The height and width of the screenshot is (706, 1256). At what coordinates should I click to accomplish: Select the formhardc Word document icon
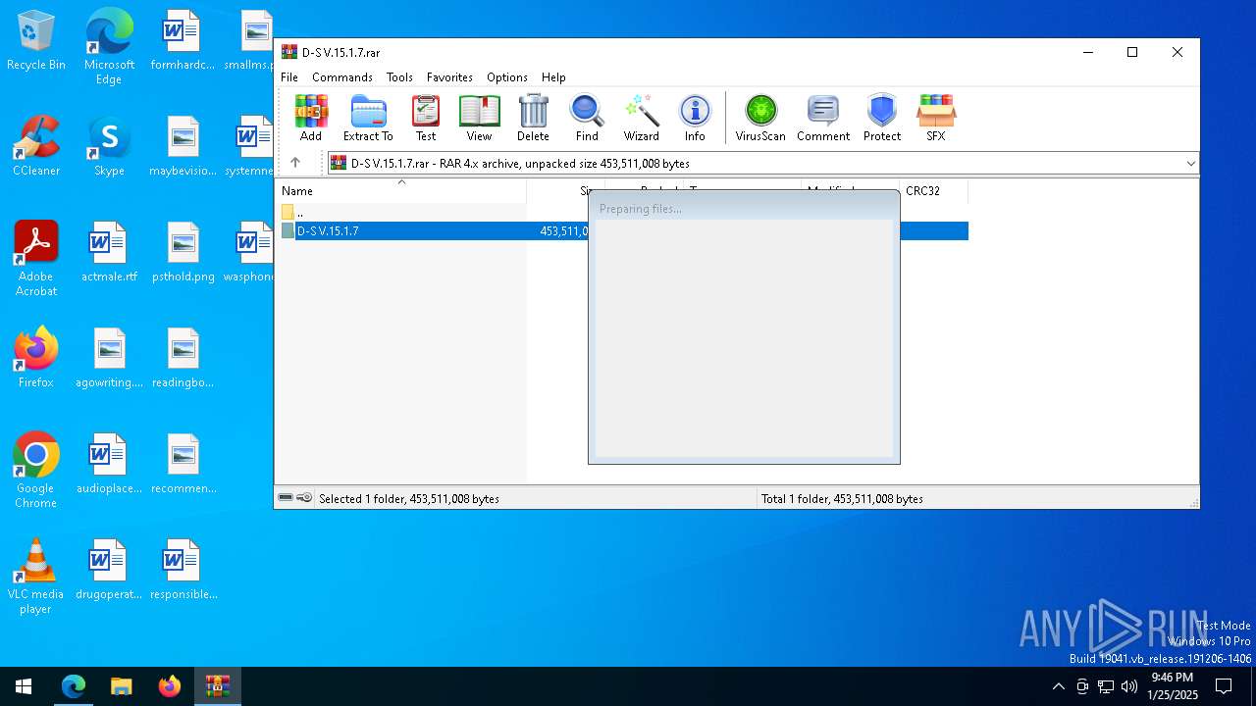pyautogui.click(x=183, y=41)
